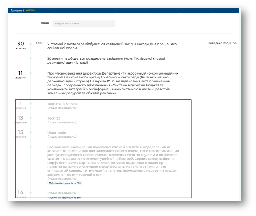
Task: Select the timeline dot for 13 вересня
Action: coord(31,118)
